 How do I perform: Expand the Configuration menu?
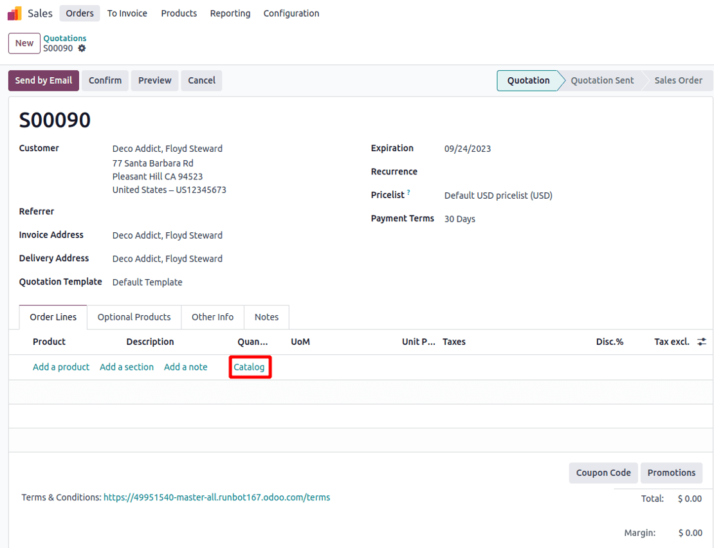click(x=291, y=14)
